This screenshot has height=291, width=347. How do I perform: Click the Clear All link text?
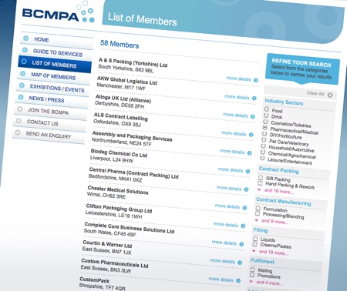(315, 93)
